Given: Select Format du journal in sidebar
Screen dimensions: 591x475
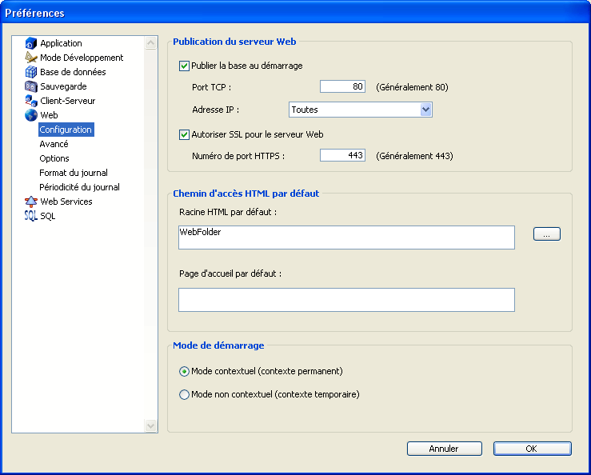Looking at the screenshot, I should pos(74,173).
